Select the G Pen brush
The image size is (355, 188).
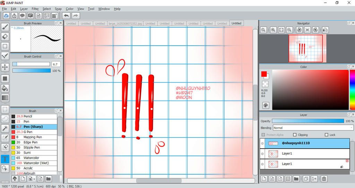click(x=34, y=132)
